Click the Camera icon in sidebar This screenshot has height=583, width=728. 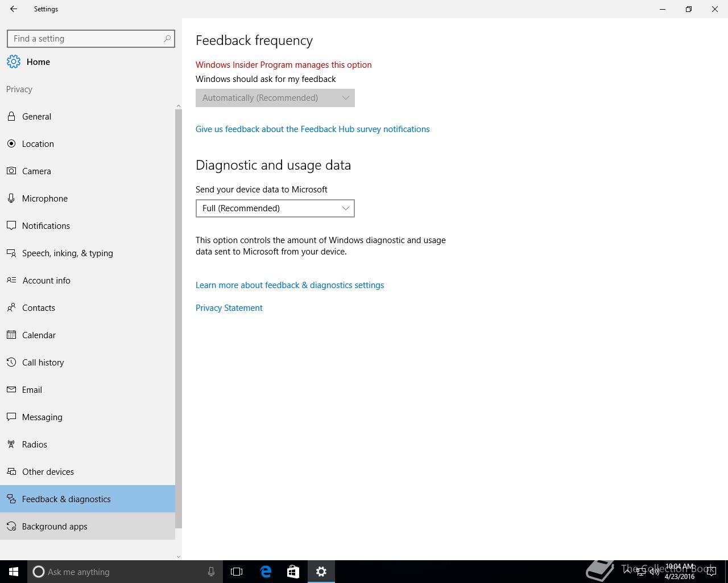coord(11,171)
